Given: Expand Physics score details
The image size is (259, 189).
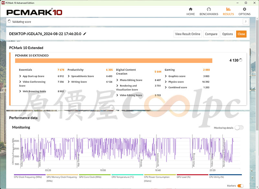Looking at the screenshot, I should 166,82.
